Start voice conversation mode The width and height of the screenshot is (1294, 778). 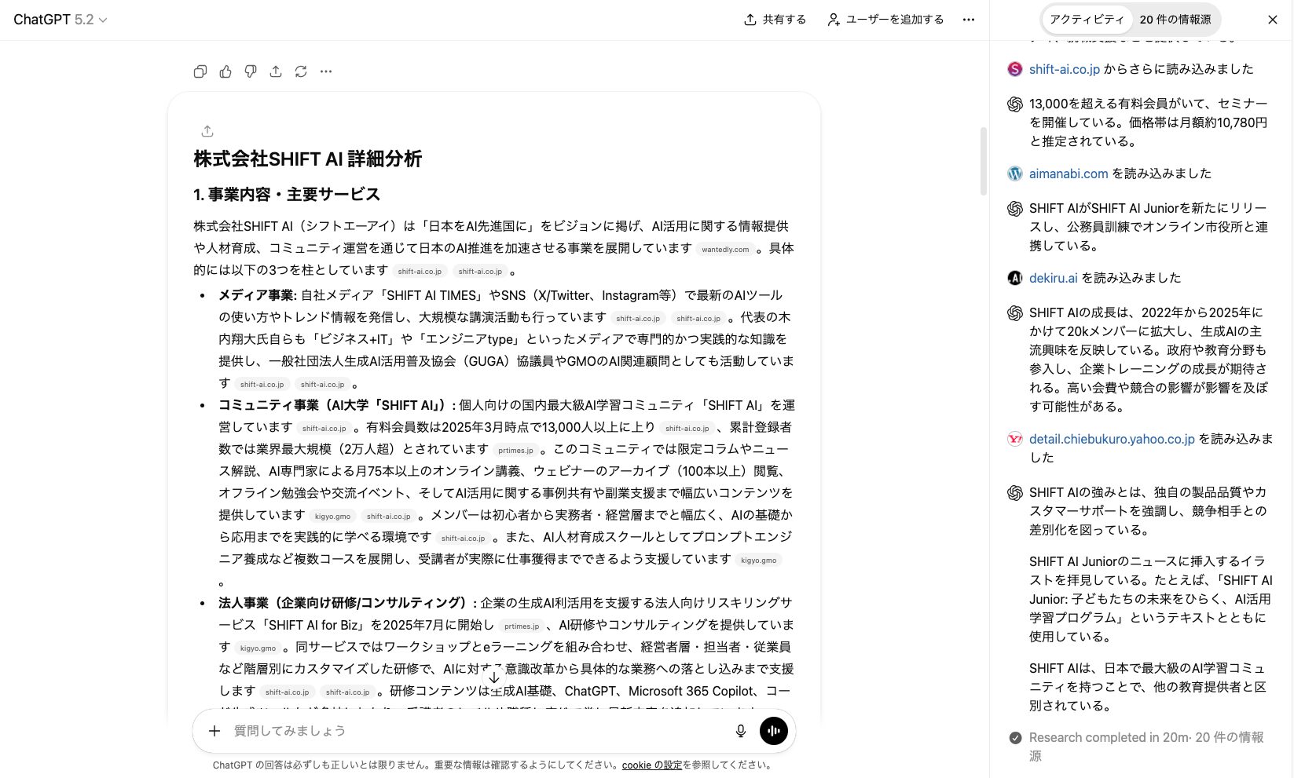coord(773,730)
